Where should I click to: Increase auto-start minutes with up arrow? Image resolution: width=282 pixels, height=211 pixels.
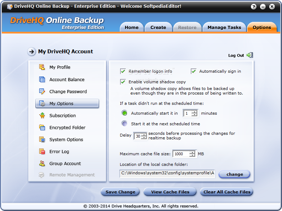194,112
